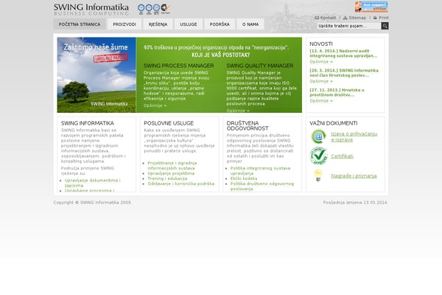Viewport: 442px width, 295px height.
Task: Click the green checkmark certificate icon
Action: click(318, 156)
